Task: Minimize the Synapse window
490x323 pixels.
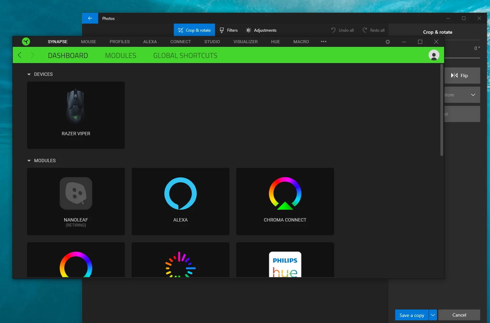Action: point(404,42)
